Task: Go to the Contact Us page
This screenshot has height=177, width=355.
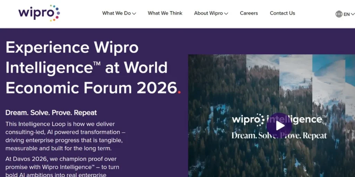Action: [x=282, y=13]
